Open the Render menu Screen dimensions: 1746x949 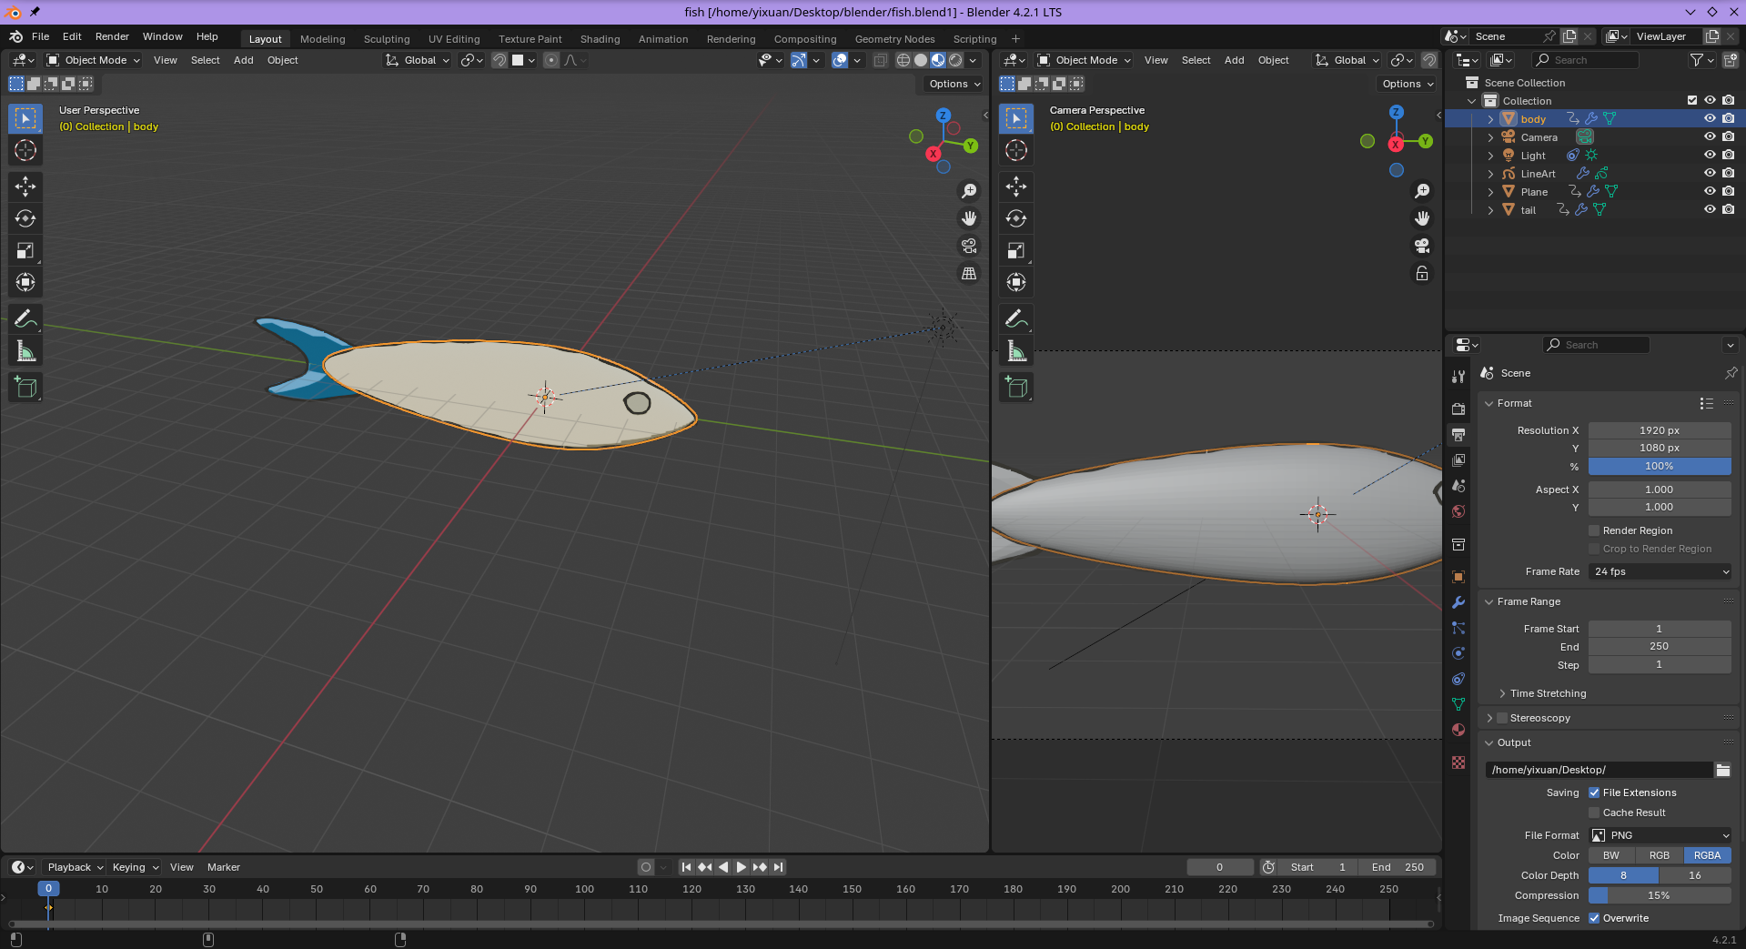click(112, 36)
